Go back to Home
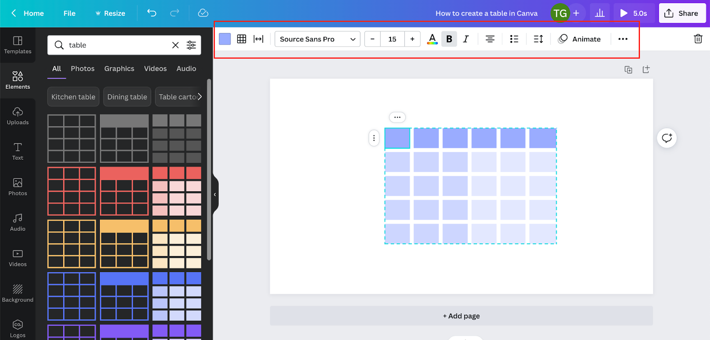 pos(28,13)
